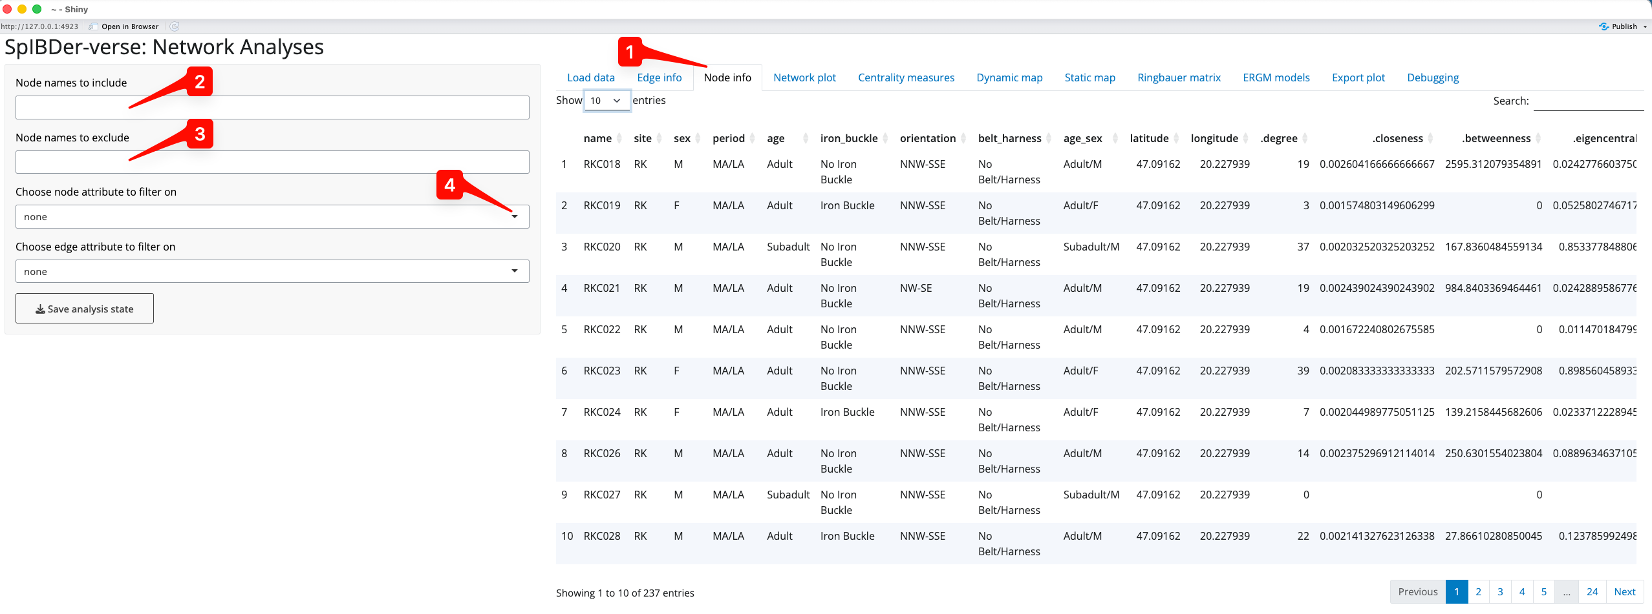This screenshot has width=1652, height=614.
Task: Sort table by belt_harness column
Action: point(1015,138)
